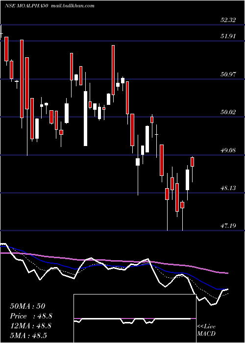Click the NSE MOALPHA50 ticker label

coord(27,6)
